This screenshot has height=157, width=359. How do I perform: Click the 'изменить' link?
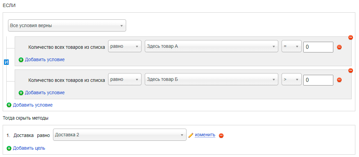coord(205,135)
